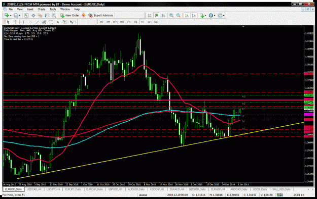317x199 pixels.
Task: Click the chart shift triangle marker atop chart
Action: pyautogui.click(x=243, y=27)
